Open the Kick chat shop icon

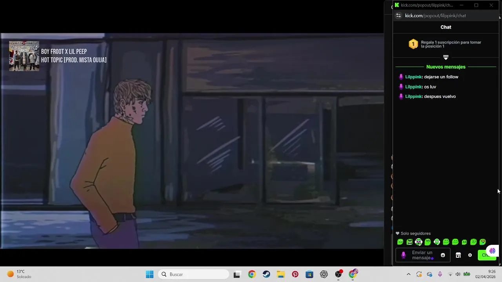point(458,255)
